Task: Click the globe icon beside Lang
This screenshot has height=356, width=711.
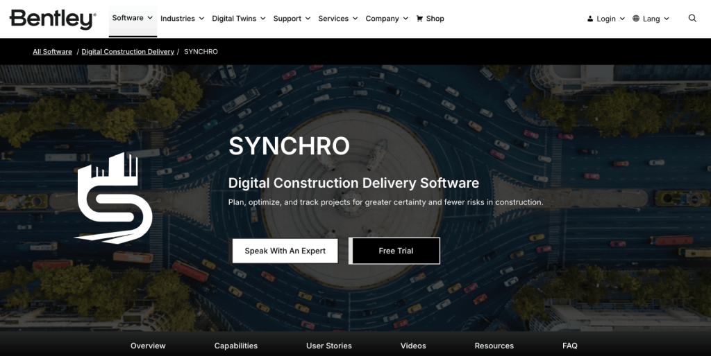Action: [636, 19]
